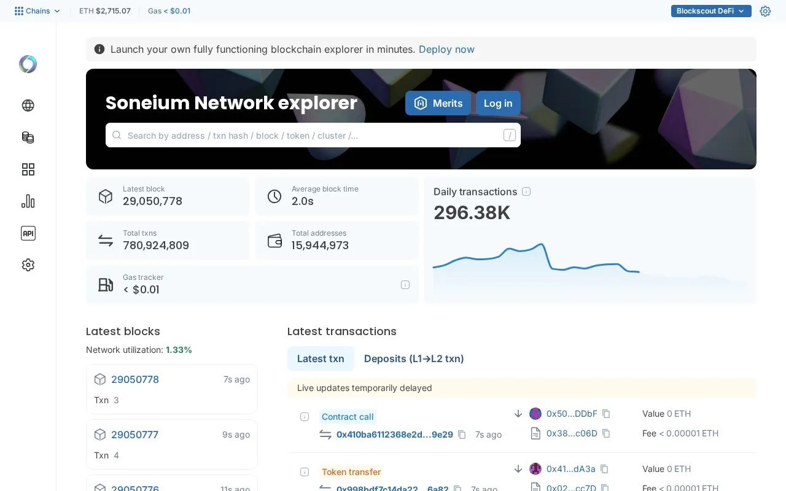Open the sidebar gear settings icon
This screenshot has height=491, width=786.
point(28,265)
